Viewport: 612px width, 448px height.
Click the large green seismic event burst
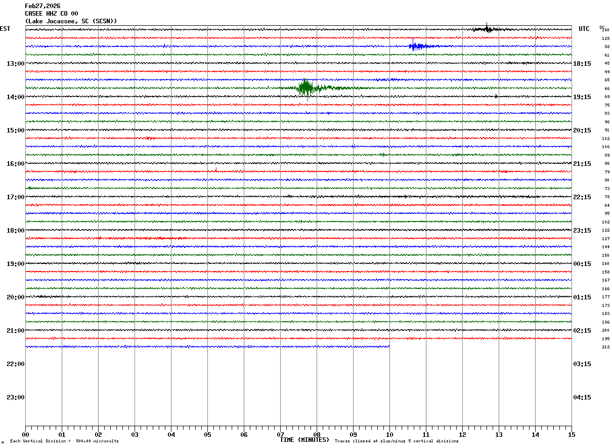(x=307, y=88)
